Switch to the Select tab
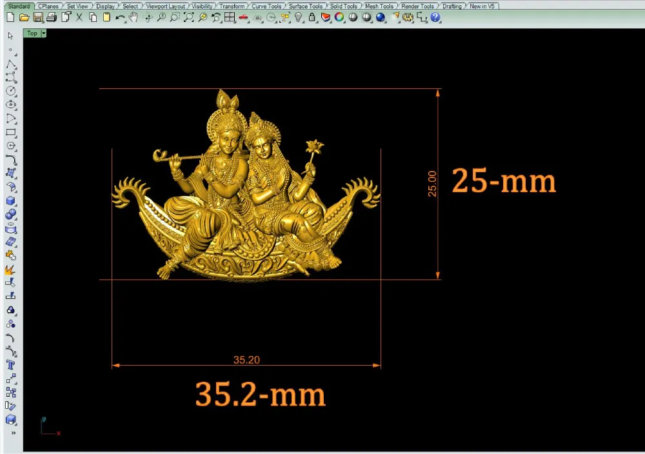The image size is (645, 454). (130, 6)
